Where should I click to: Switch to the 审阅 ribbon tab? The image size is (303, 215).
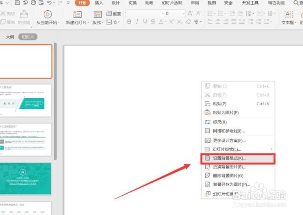coord(195,3)
